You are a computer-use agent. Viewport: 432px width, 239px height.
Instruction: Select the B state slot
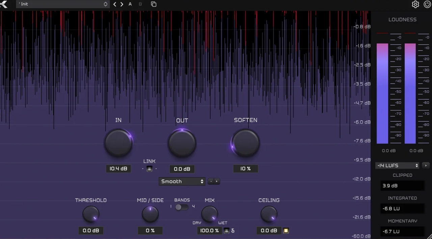point(140,4)
